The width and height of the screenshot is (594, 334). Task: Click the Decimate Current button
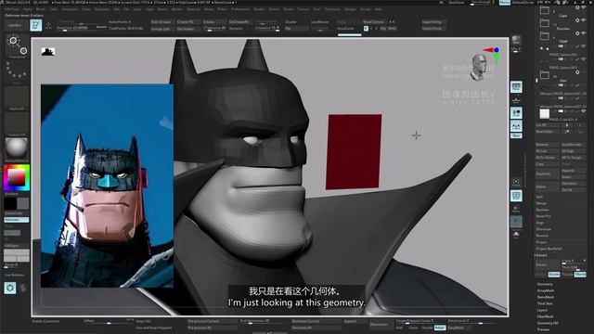[316, 322]
